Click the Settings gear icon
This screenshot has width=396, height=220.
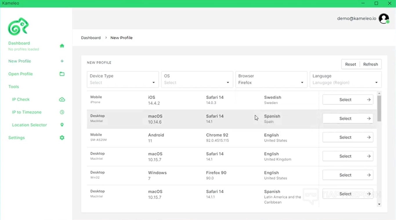click(62, 138)
